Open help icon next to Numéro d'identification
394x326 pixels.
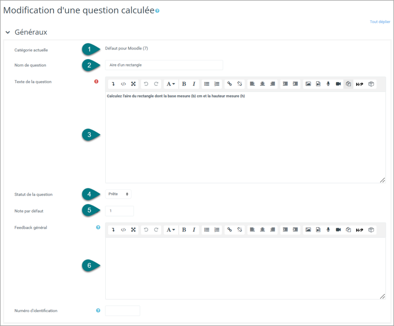pos(98,310)
